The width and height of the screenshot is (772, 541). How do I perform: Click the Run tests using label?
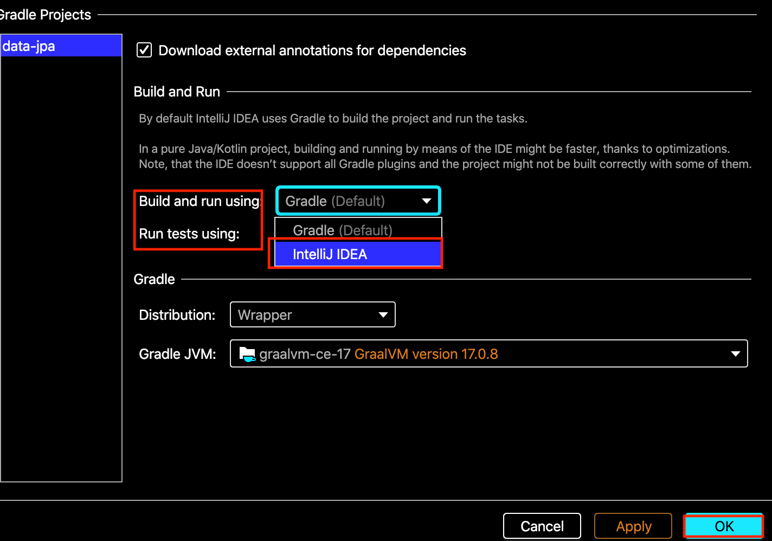click(189, 234)
